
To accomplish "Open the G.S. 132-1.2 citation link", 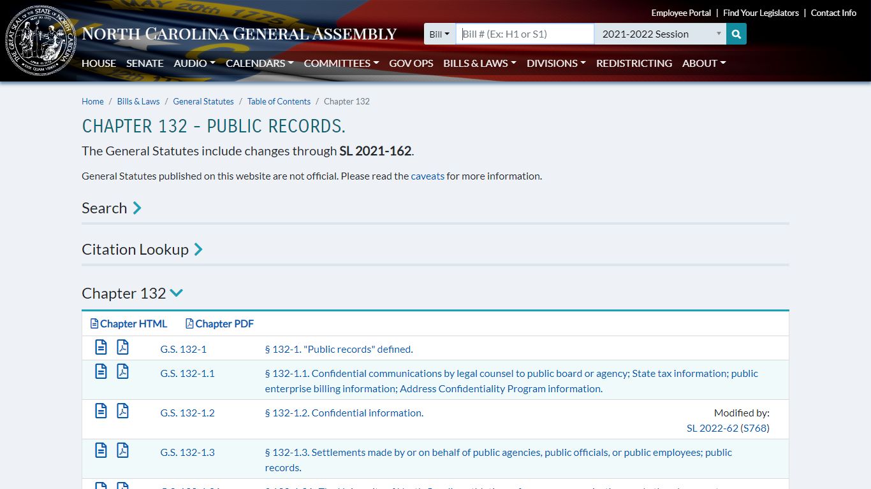I will point(187,413).
